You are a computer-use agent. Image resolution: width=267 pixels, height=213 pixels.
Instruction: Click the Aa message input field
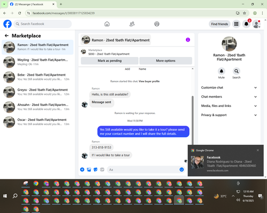(x=146, y=169)
